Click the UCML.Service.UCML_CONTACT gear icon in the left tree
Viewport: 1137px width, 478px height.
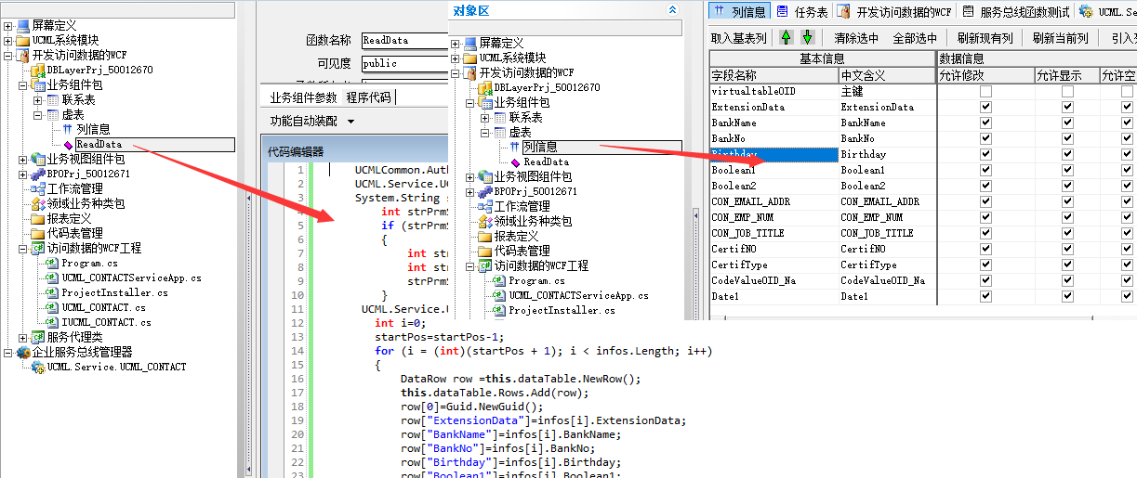tap(38, 368)
